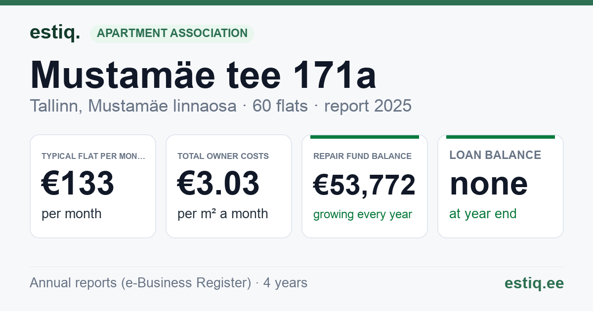
Task: Click the Annual reports (e-Business Register) text
Action: (140, 283)
